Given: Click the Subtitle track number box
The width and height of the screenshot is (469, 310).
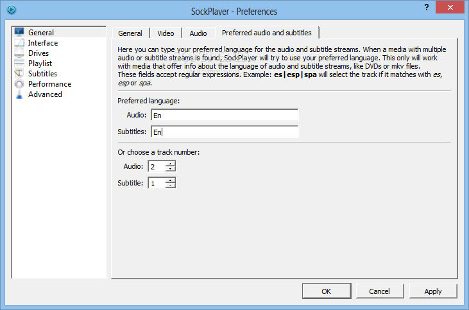Looking at the screenshot, I should (157, 183).
